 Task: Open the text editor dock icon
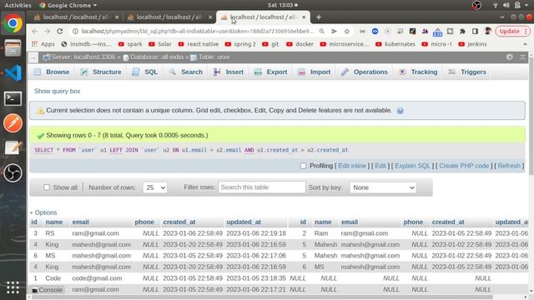(x=13, y=147)
